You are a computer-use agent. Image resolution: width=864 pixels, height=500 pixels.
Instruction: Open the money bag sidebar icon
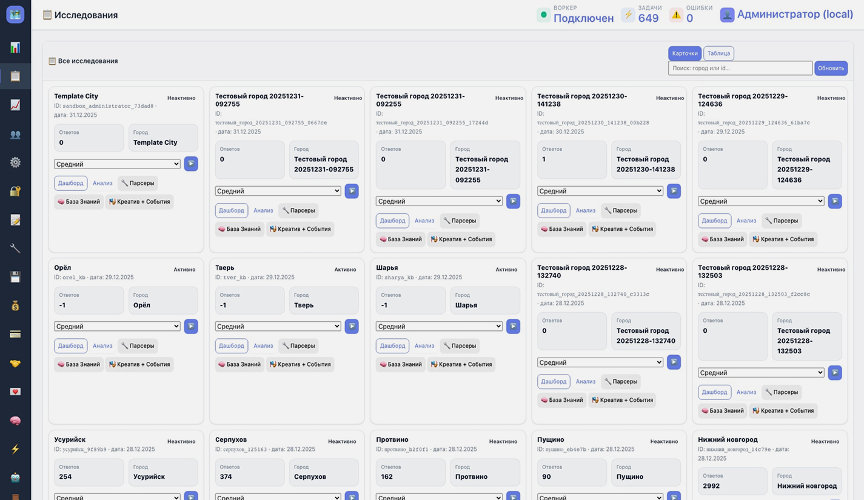click(x=15, y=305)
